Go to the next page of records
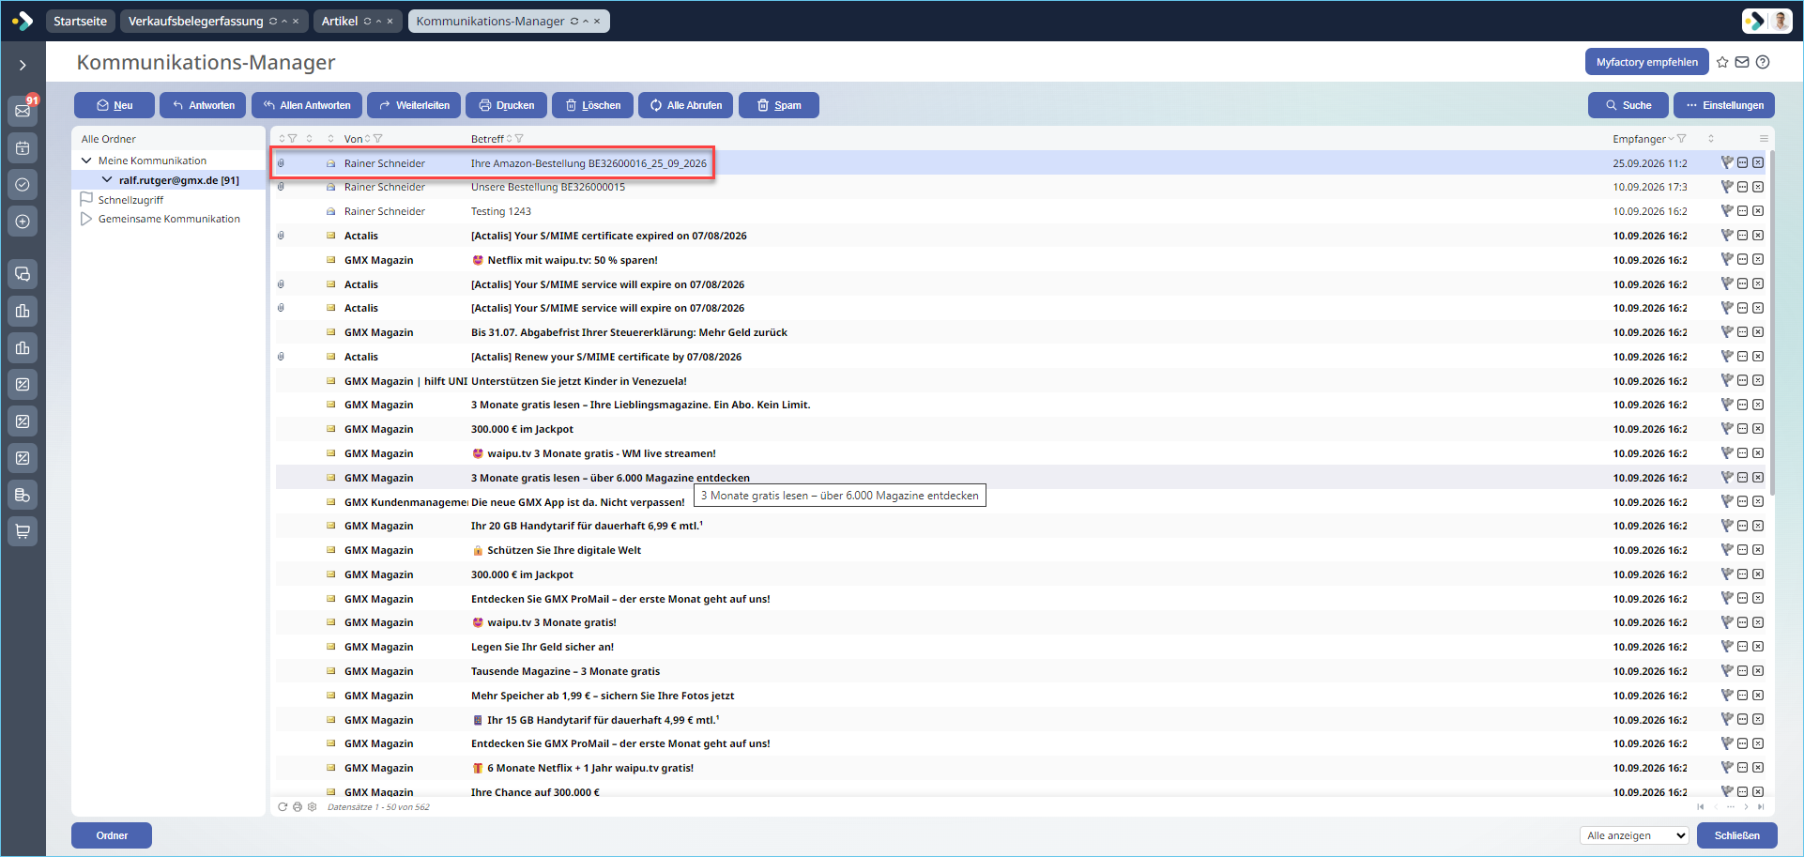1804x857 pixels. [x=1746, y=807]
